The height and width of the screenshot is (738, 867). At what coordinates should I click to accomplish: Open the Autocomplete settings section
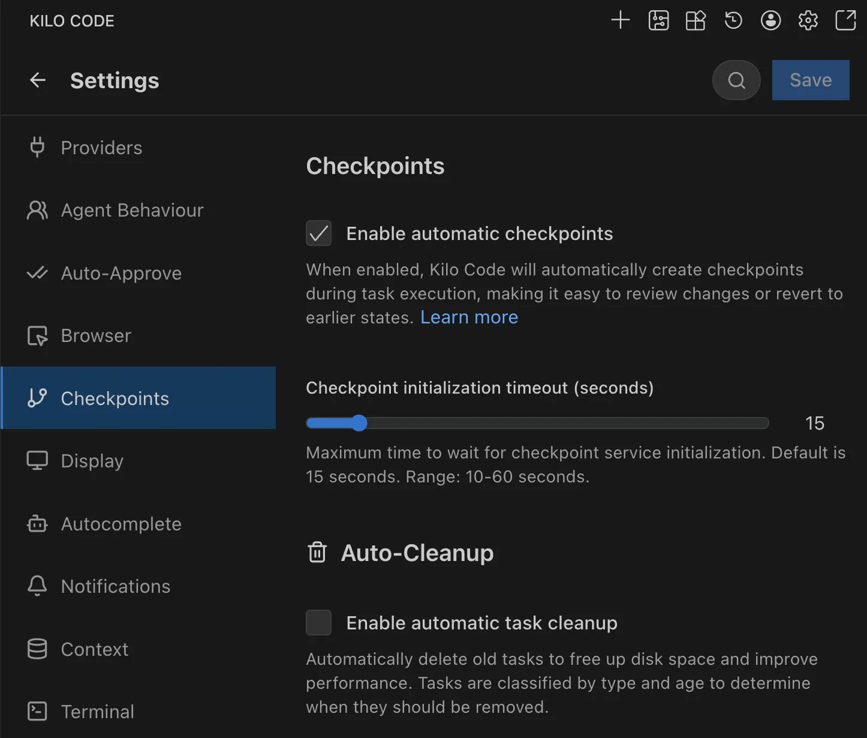click(139, 523)
